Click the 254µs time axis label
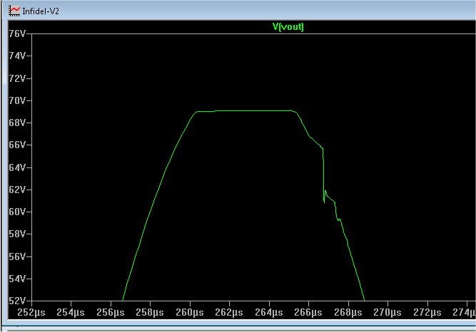 point(71,312)
